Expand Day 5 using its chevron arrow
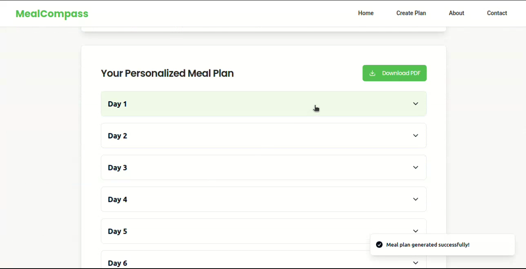 point(415,231)
